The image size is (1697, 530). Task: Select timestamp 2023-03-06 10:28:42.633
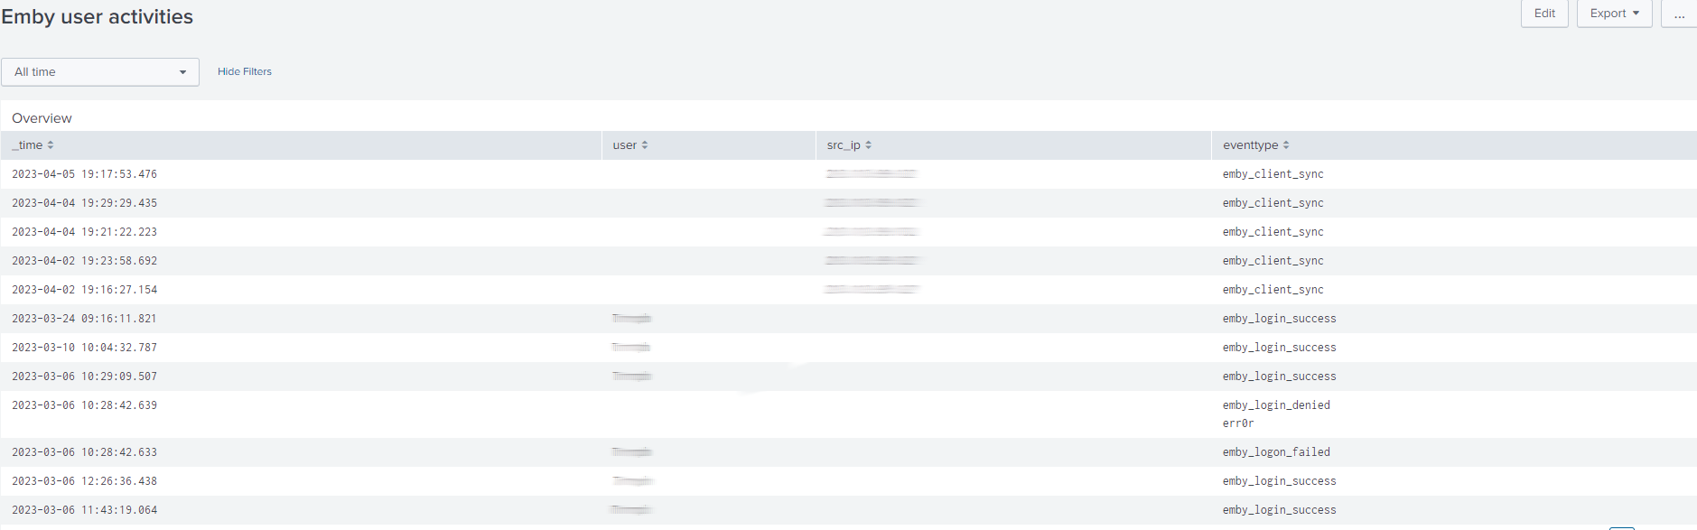pyautogui.click(x=84, y=452)
